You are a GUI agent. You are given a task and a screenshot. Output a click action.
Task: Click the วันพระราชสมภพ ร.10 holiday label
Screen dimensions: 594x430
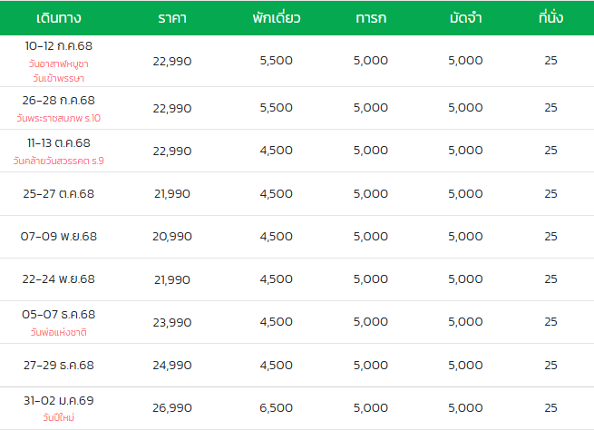59,118
